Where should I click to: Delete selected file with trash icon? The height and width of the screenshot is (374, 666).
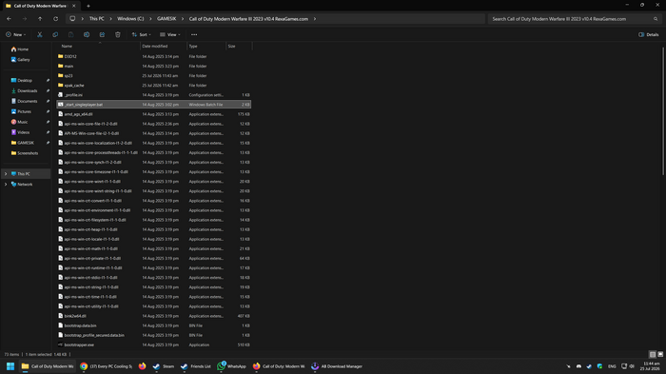pos(118,34)
